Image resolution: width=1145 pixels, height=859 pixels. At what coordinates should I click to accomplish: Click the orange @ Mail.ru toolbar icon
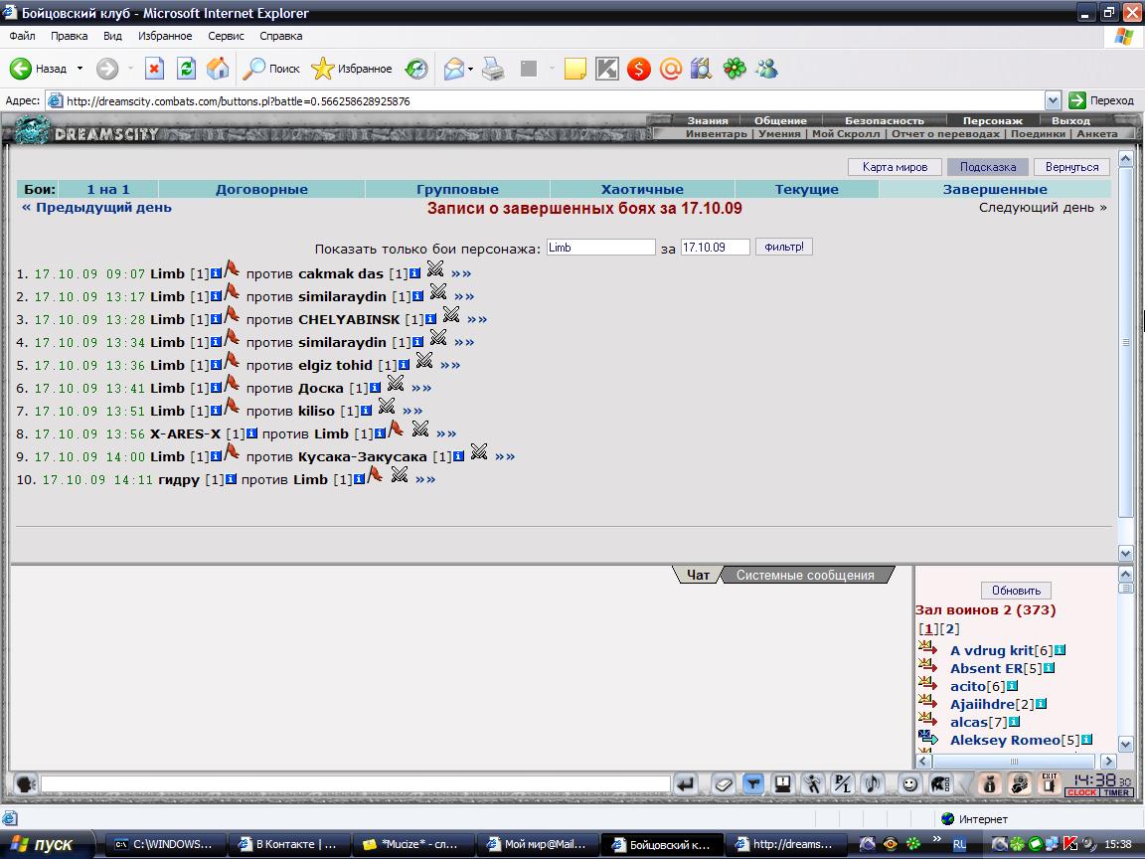click(670, 69)
